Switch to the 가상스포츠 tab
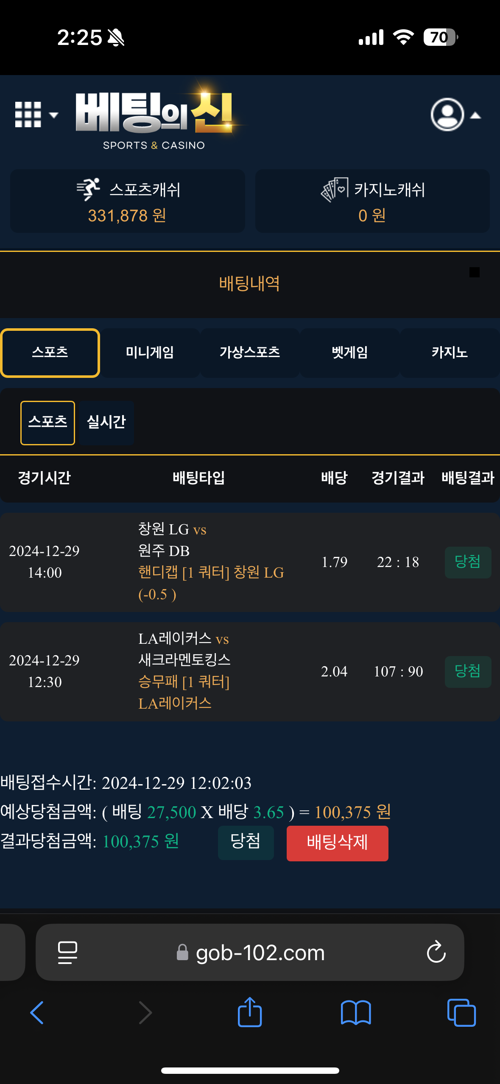500x1084 pixels. tap(250, 352)
